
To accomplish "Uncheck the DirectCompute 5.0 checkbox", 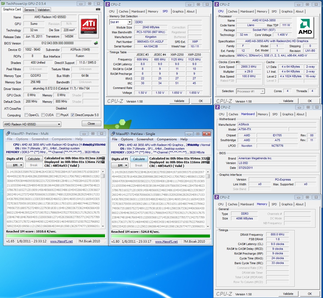I will point(72,115).
